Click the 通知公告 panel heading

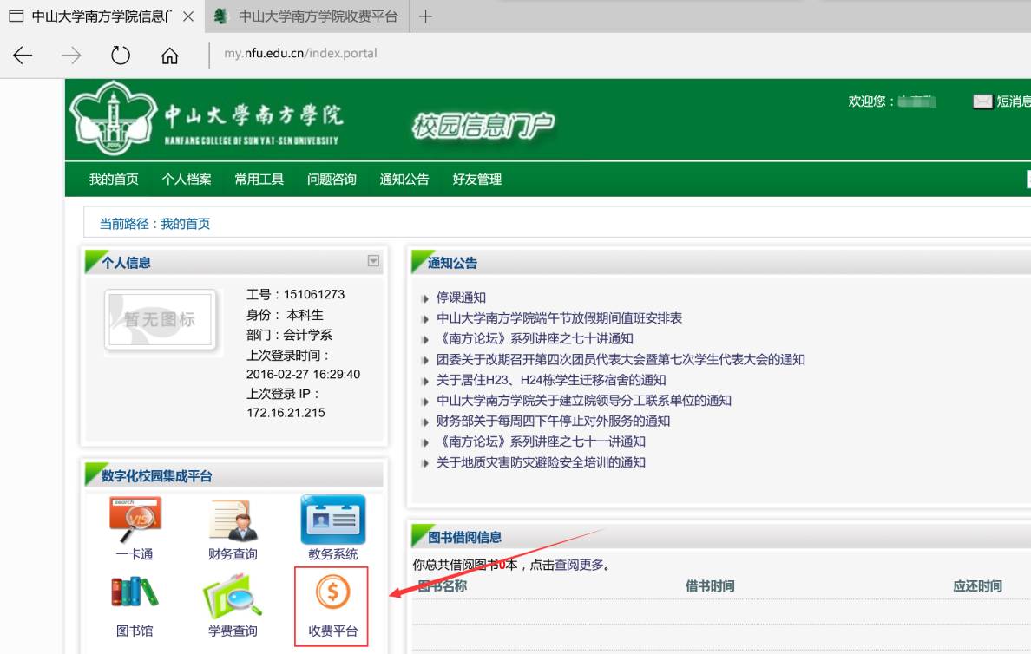[452, 263]
